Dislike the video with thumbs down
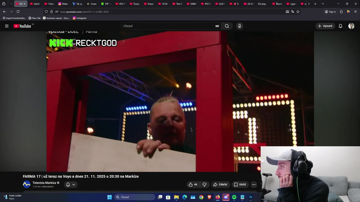Viewport: 360px width, 202px height. click(x=204, y=184)
